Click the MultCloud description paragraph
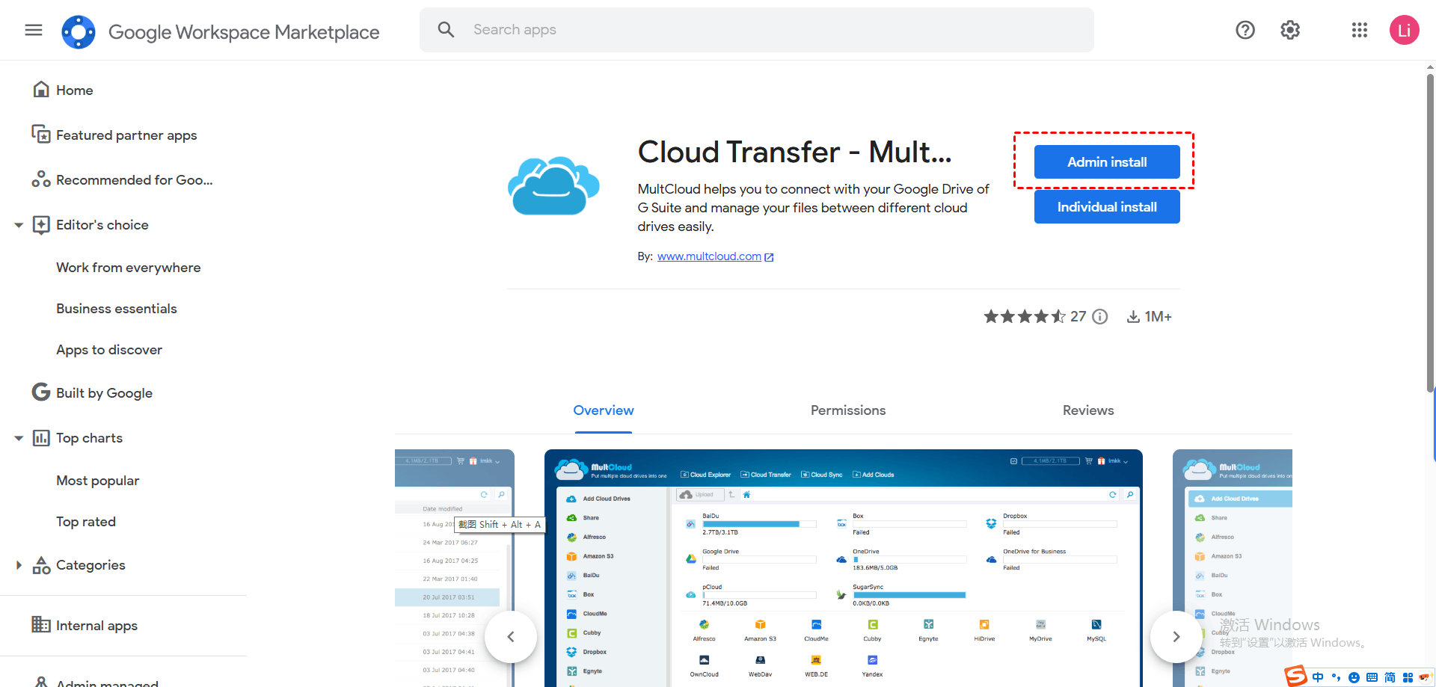This screenshot has height=687, width=1436. [x=814, y=208]
